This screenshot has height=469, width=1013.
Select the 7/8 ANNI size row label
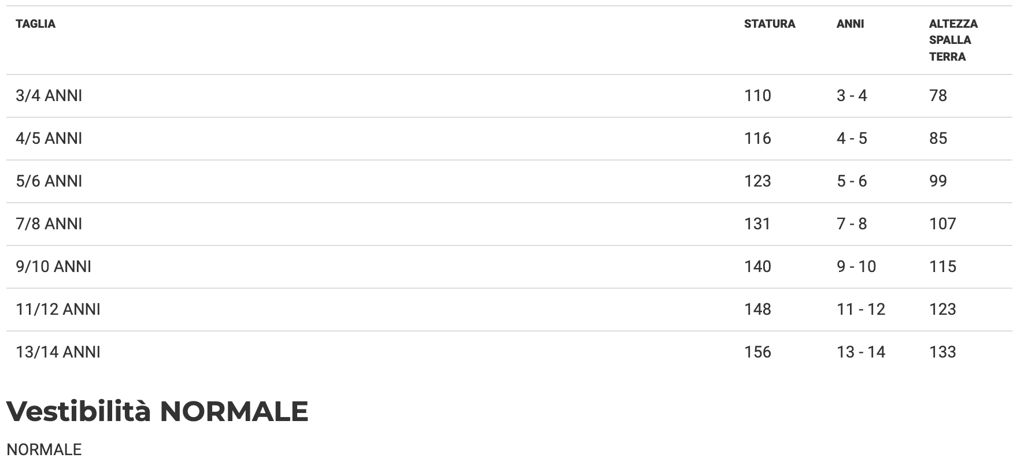tap(49, 224)
